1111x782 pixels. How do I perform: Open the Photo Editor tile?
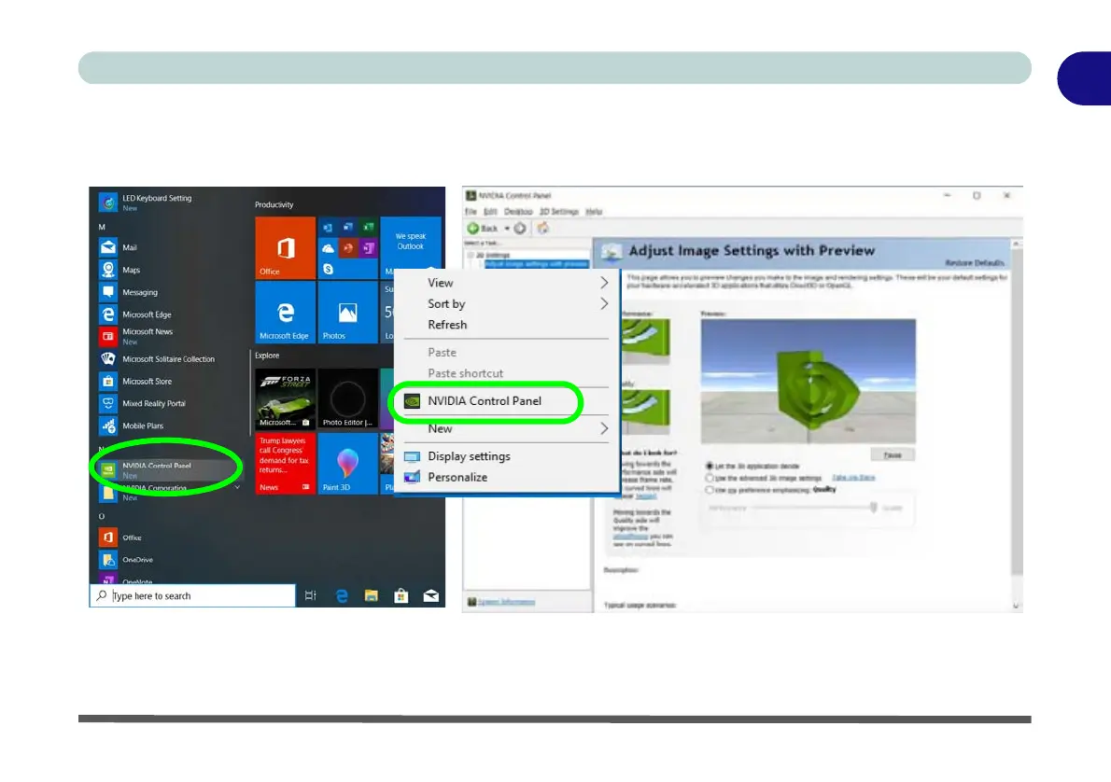pyautogui.click(x=347, y=398)
